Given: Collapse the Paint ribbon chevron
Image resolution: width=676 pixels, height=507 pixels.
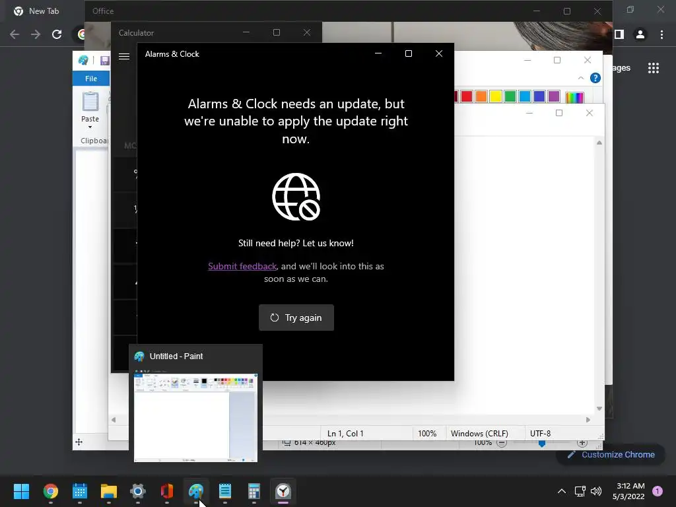Looking at the screenshot, I should (581, 78).
